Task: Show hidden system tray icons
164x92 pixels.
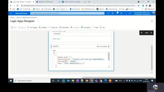Action: point(124,81)
